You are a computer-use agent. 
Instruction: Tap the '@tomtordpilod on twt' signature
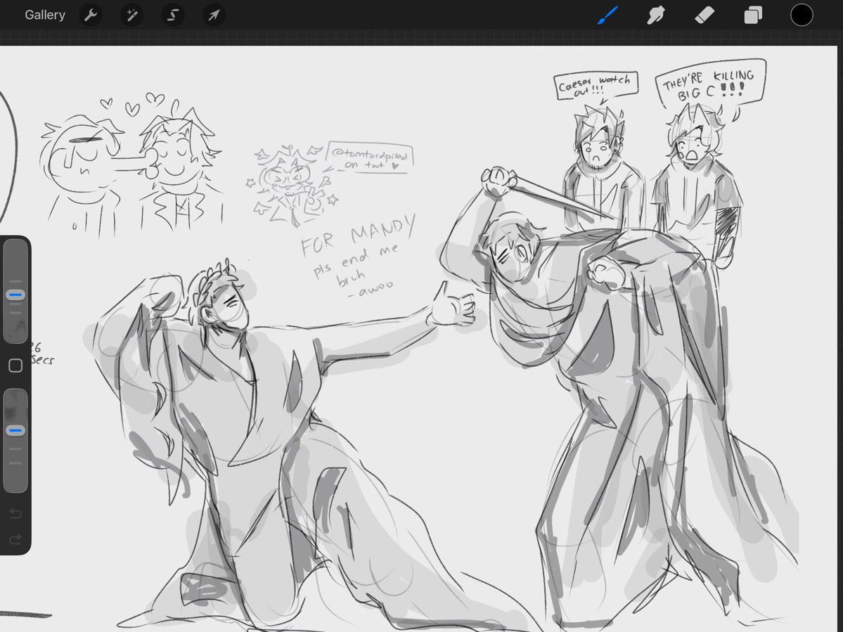coord(369,159)
